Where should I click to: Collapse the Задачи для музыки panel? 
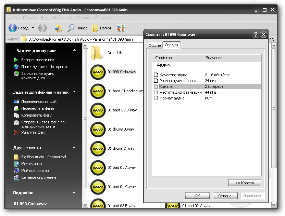tap(74, 51)
